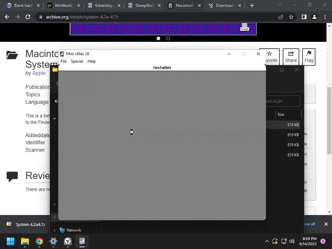Open the volume tray icon

coord(292,241)
